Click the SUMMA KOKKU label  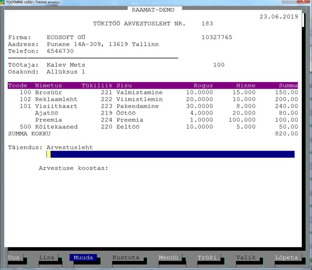[x=29, y=134]
